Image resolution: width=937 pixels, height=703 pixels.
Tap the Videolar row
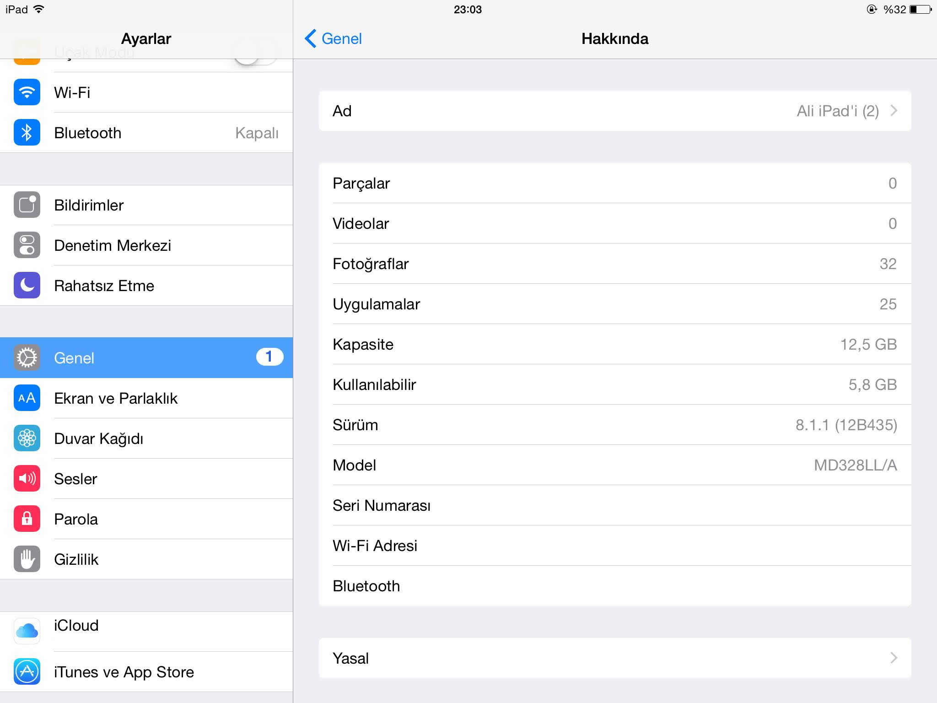pos(615,223)
